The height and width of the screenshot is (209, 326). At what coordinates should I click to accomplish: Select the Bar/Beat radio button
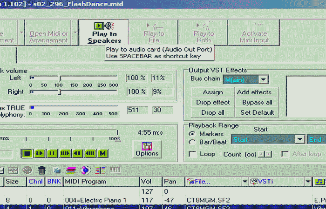click(192, 142)
